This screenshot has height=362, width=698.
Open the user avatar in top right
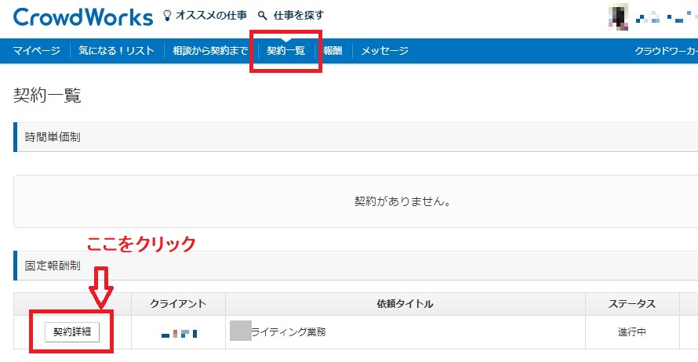coord(618,16)
